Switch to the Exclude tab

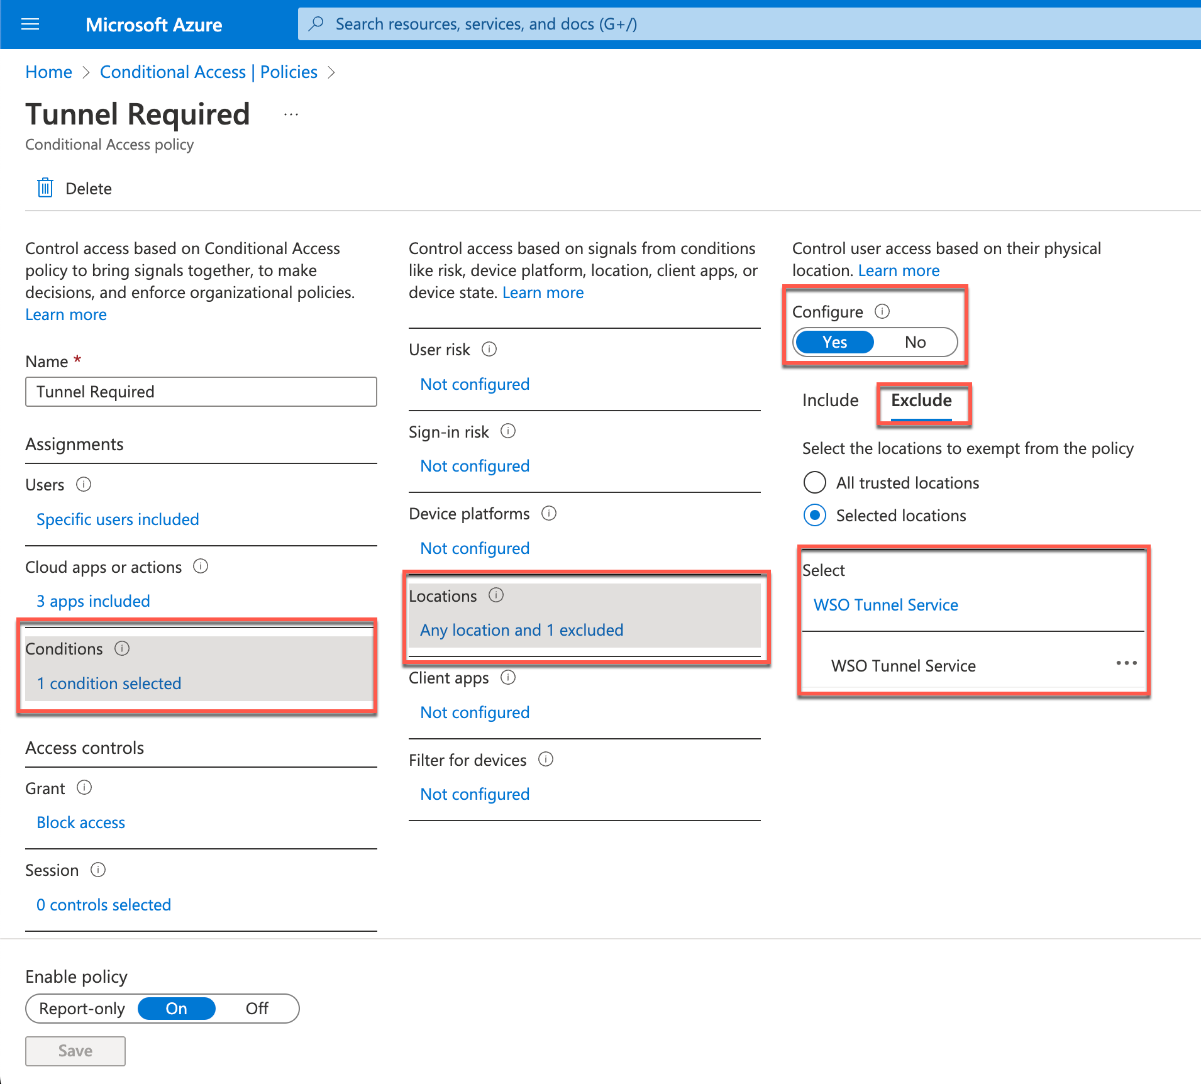point(921,401)
